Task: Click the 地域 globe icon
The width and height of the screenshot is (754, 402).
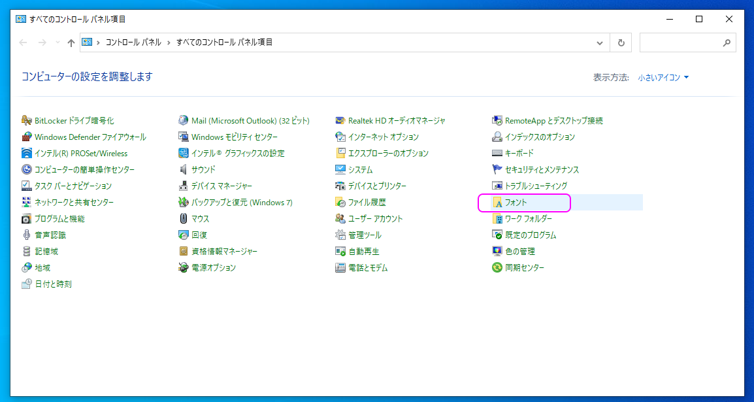Action: click(26, 267)
